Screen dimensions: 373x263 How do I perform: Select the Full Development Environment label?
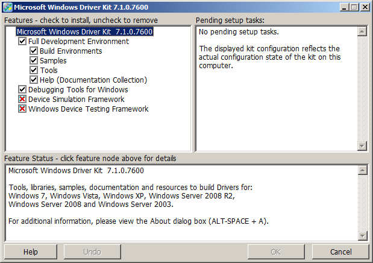78,42
